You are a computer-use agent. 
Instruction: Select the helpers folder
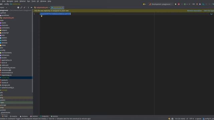4,30
